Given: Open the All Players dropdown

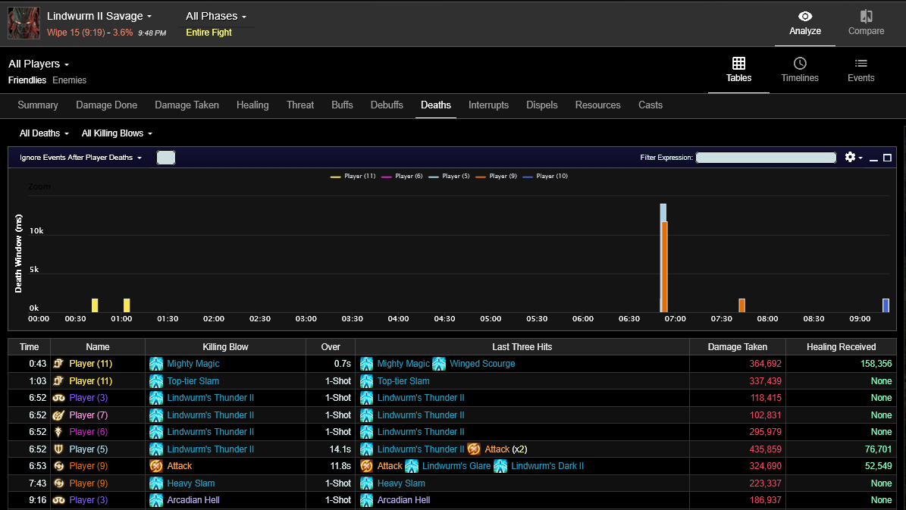Looking at the screenshot, I should (39, 64).
